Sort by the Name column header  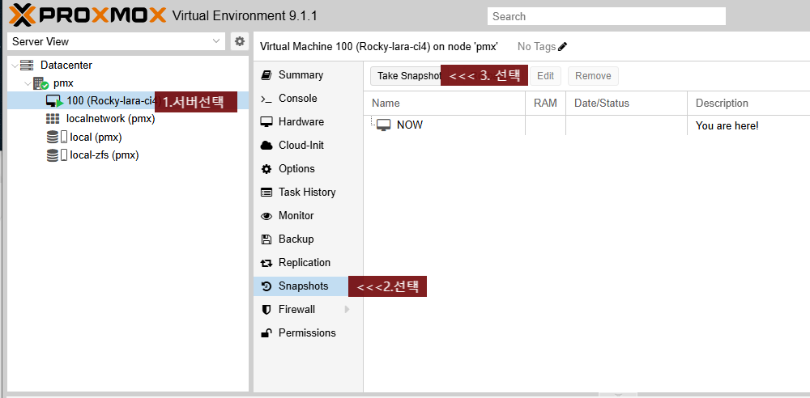click(x=444, y=104)
